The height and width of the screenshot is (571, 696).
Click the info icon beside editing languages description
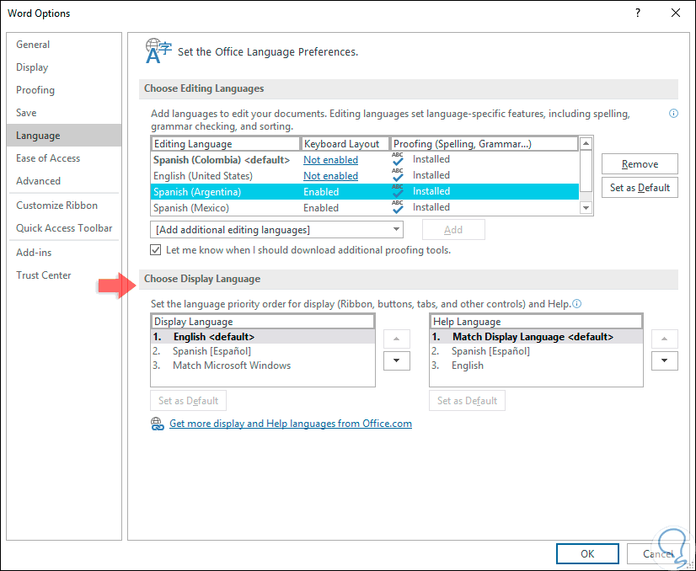(x=673, y=114)
